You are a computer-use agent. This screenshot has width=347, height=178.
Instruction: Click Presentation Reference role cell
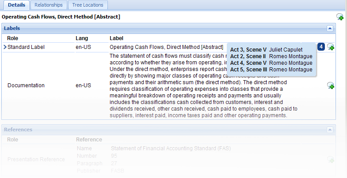(x=36, y=159)
